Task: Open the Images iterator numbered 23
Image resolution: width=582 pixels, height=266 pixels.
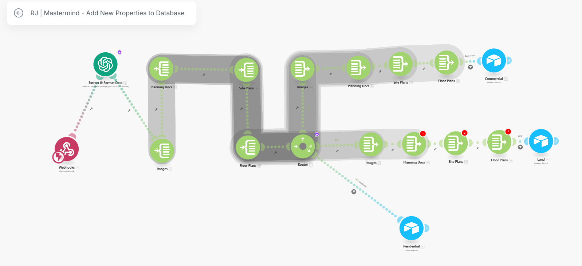Action: (x=371, y=144)
